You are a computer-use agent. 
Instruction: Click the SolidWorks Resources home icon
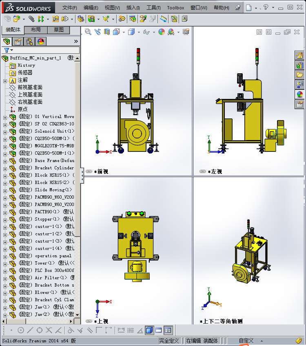pos(299,56)
